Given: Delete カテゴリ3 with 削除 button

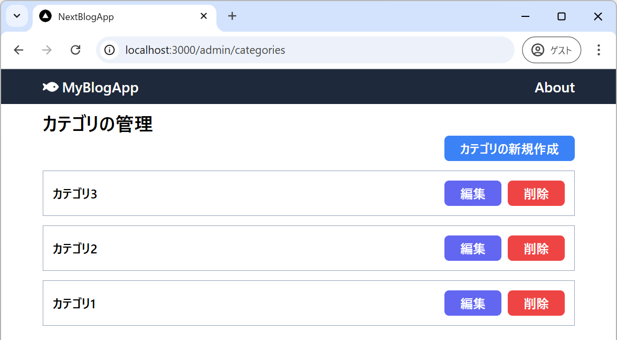Looking at the screenshot, I should (x=536, y=194).
